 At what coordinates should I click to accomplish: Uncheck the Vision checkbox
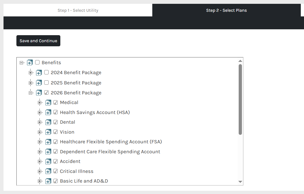point(55,132)
